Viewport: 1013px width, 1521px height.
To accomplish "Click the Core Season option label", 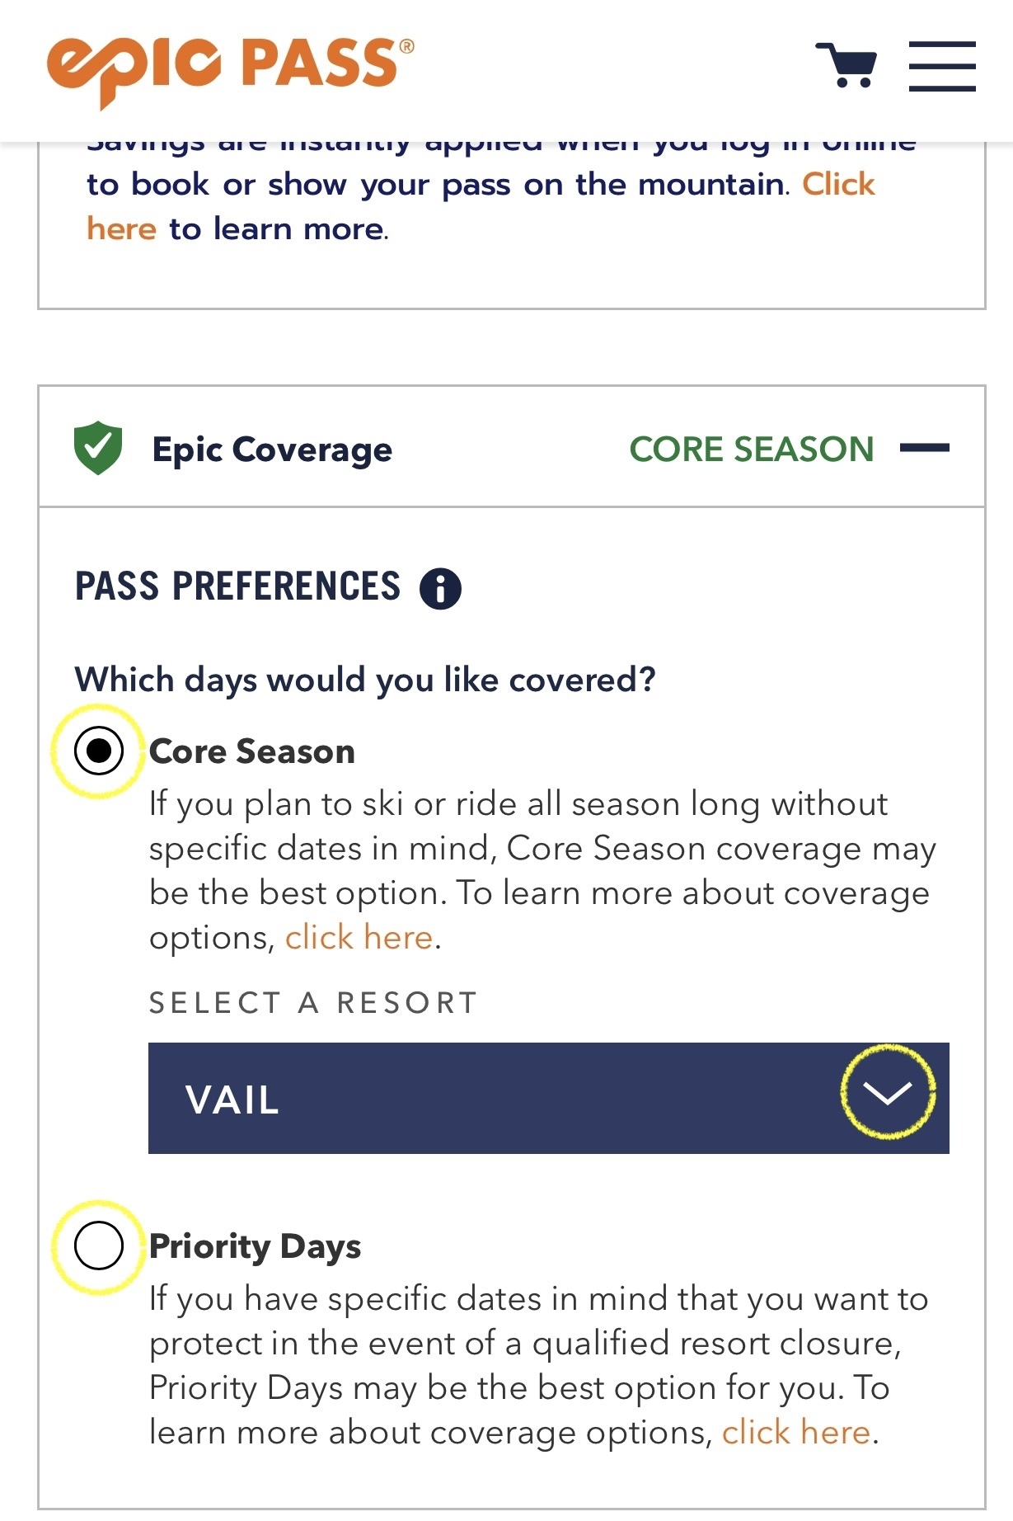I will pos(252,751).
